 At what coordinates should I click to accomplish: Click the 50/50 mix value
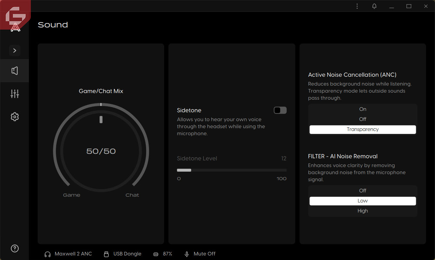click(x=101, y=151)
